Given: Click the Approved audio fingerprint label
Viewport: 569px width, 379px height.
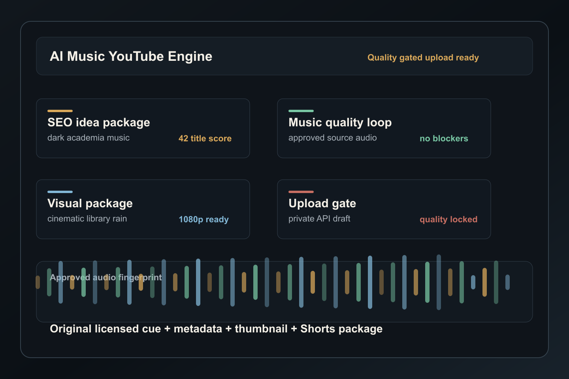Looking at the screenshot, I should [106, 278].
